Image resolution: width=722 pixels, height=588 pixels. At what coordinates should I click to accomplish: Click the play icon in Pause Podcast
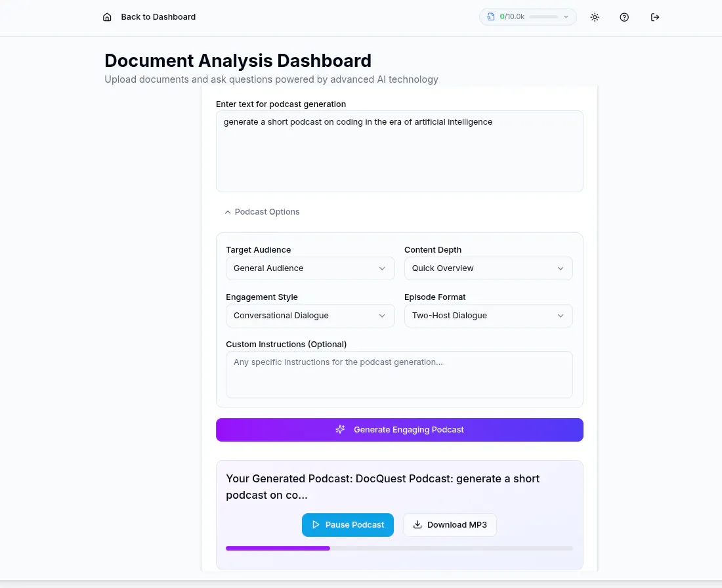[x=316, y=524]
